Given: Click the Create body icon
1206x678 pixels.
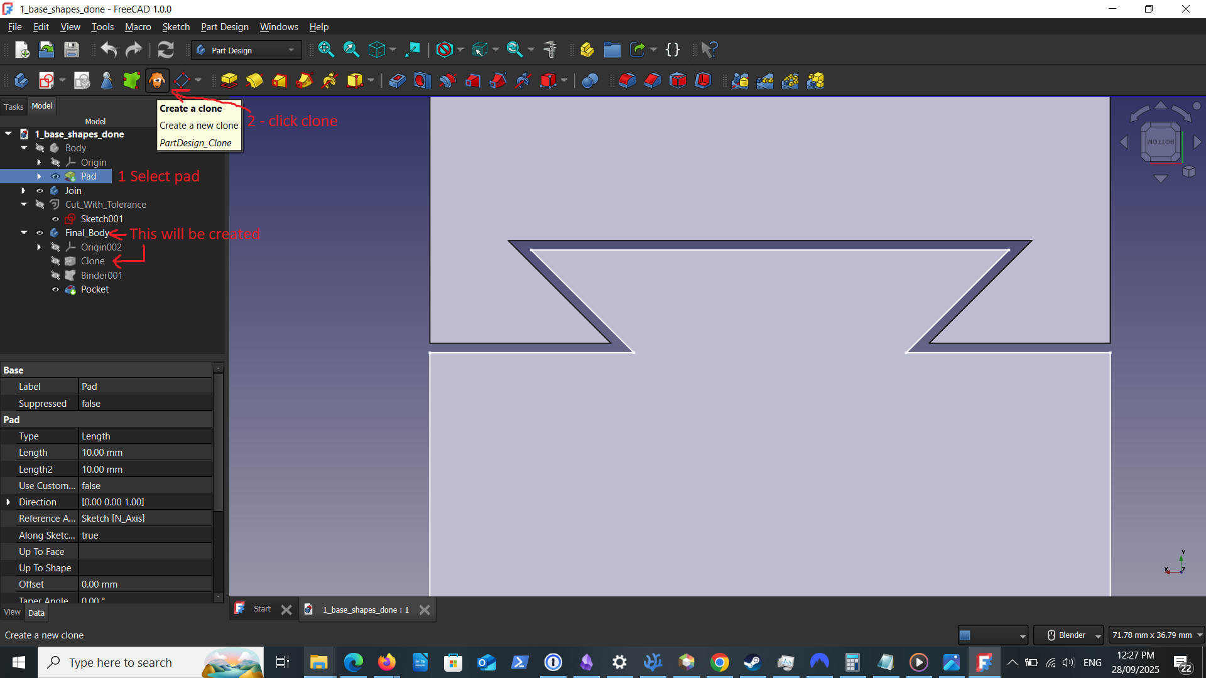Looking at the screenshot, I should 21,81.
